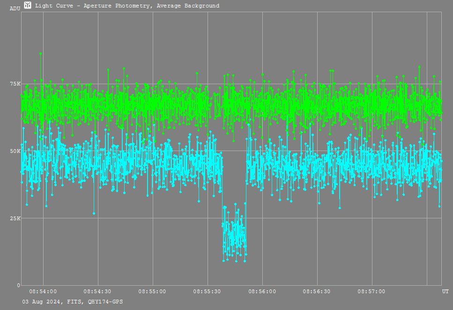
Task: Click the 08:54:30 time axis label
Action: click(97, 292)
